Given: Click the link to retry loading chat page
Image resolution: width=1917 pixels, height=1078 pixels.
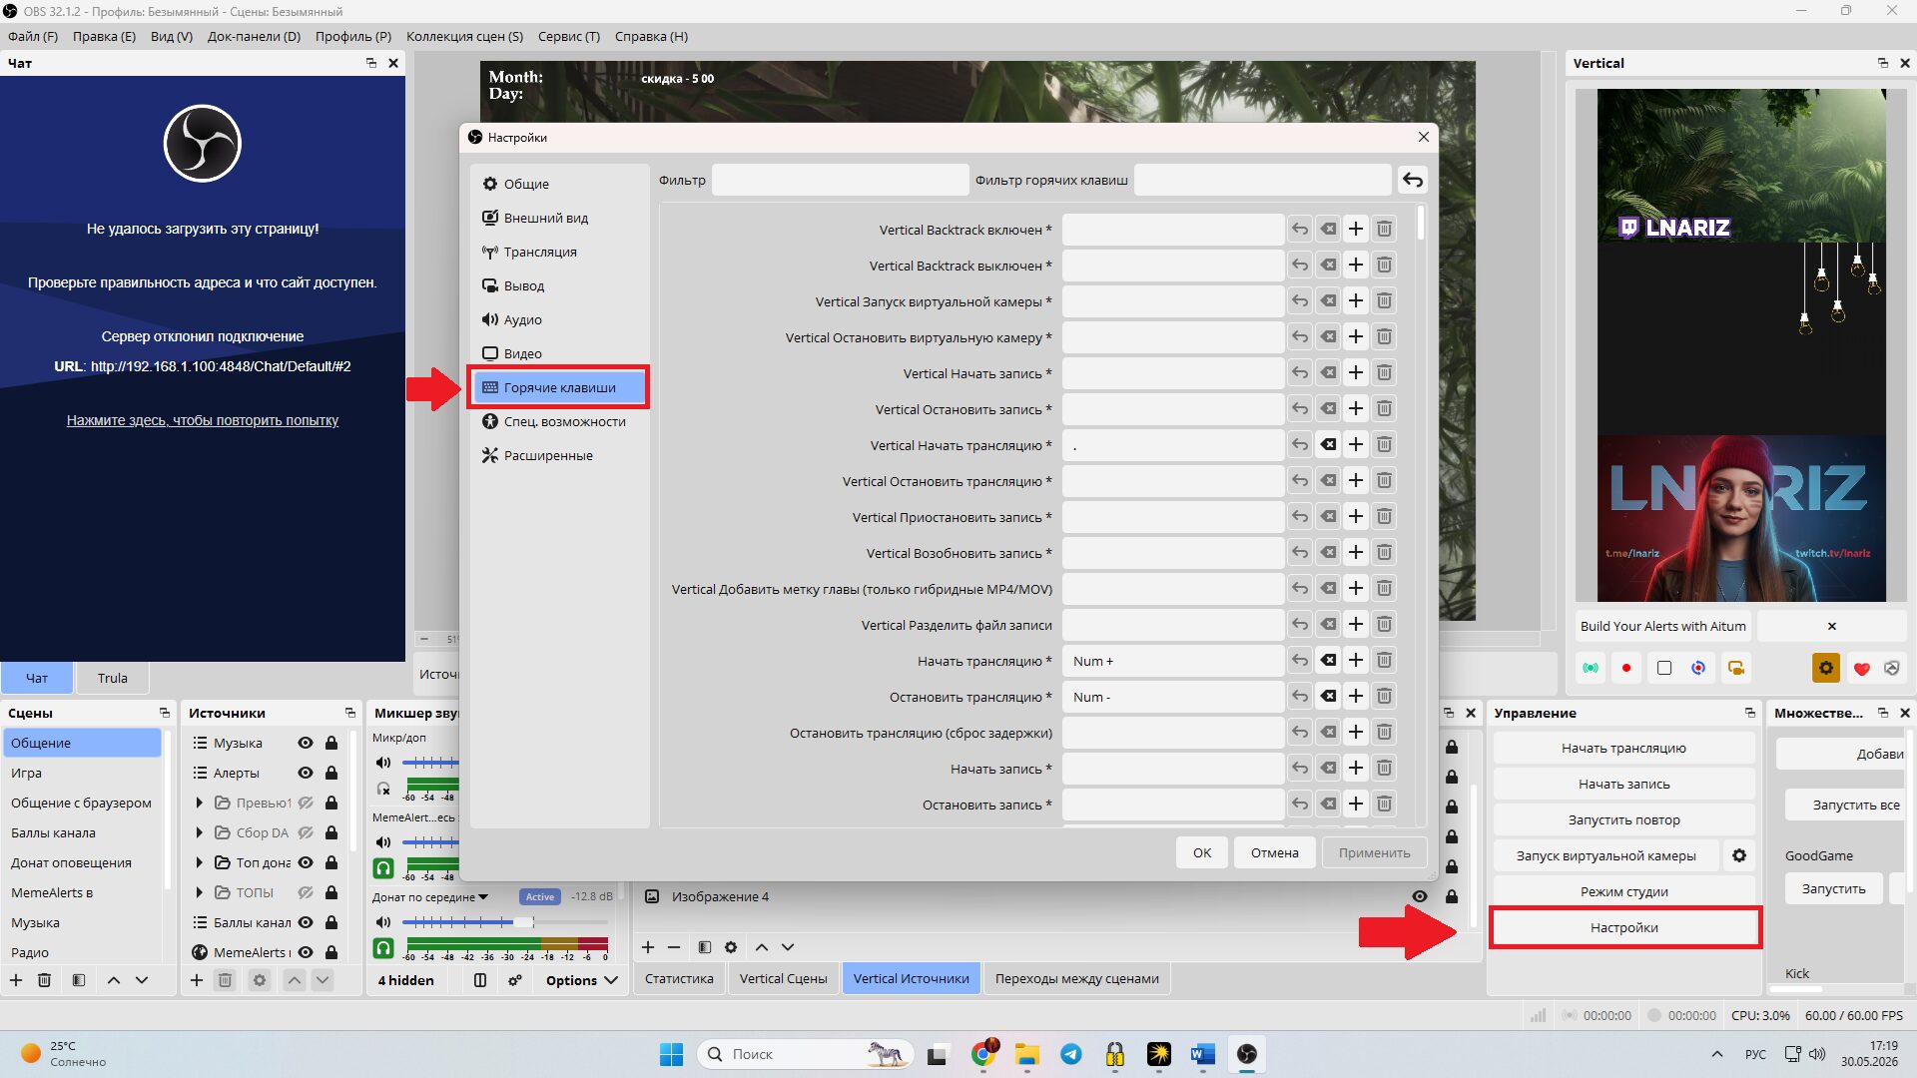Looking at the screenshot, I should [x=203, y=420].
